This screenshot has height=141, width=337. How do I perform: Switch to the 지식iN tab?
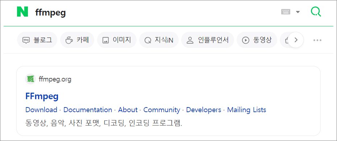[x=159, y=40]
